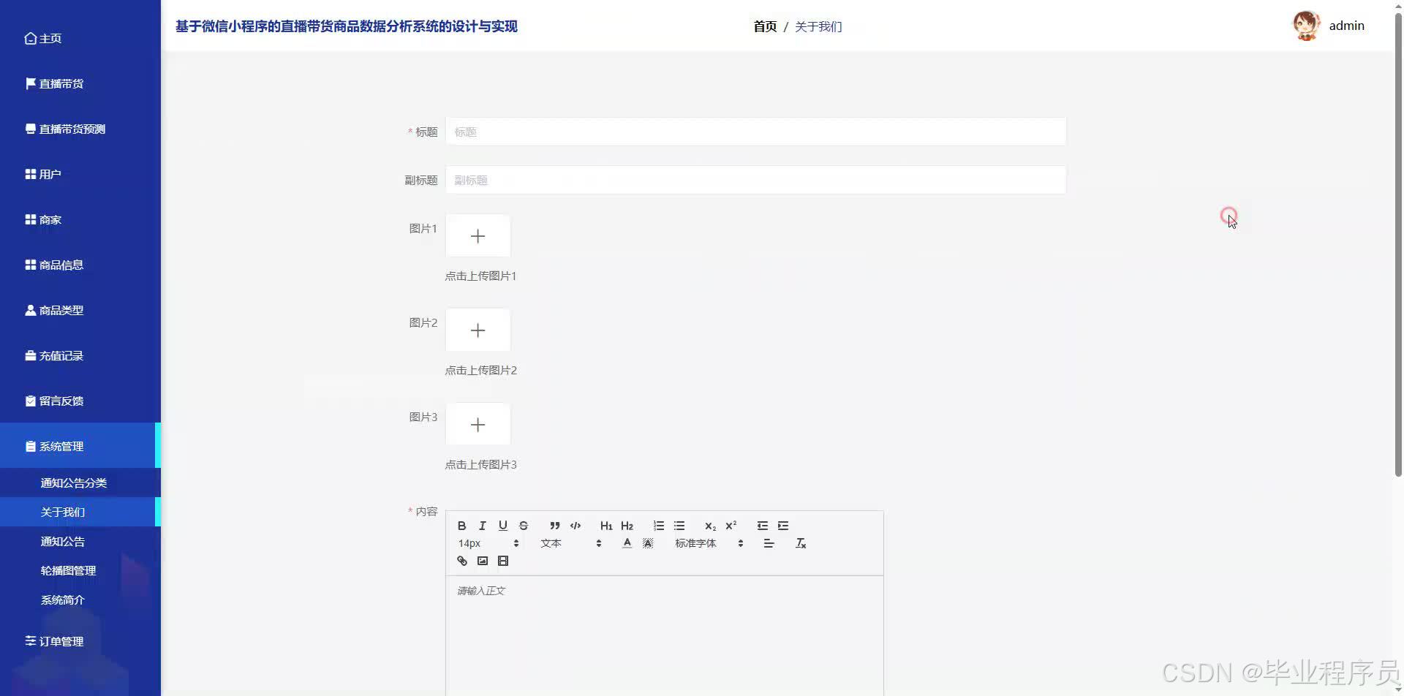
Task: Apply italic formatting in content editor
Action: (482, 526)
